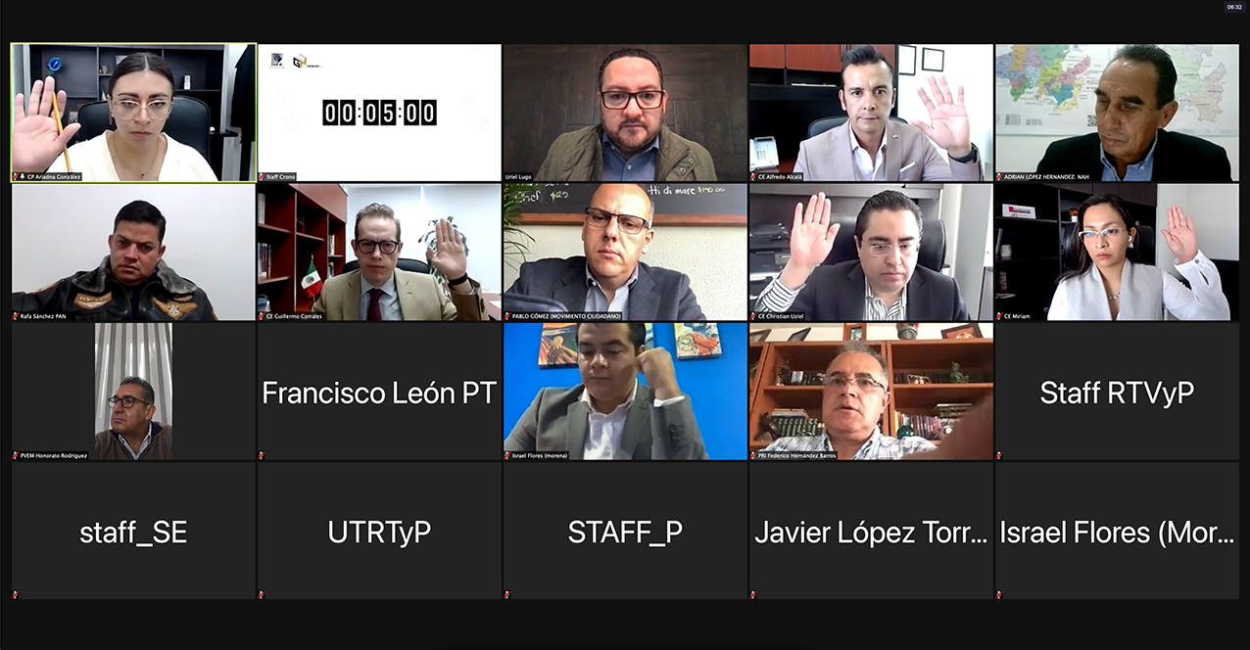Click the 06:32 time indicator at top right
Image resolution: width=1250 pixels, height=650 pixels.
pyautogui.click(x=1233, y=7)
